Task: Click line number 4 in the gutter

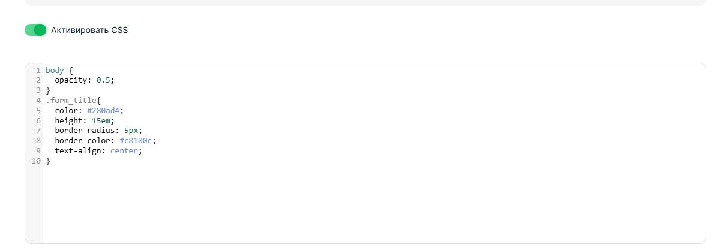Action: click(x=38, y=101)
